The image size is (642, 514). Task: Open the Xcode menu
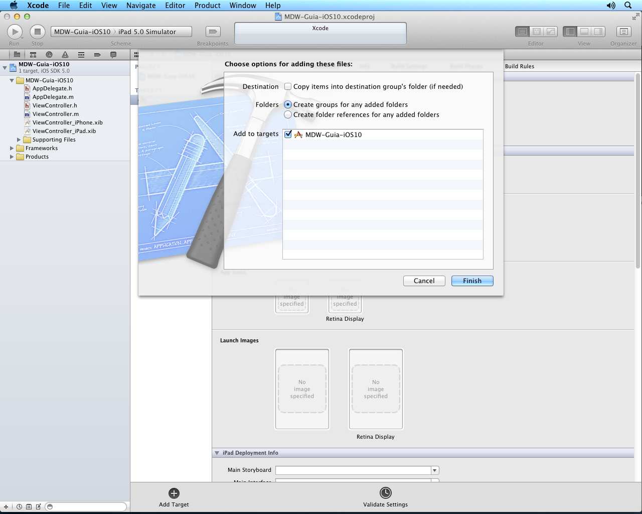click(x=38, y=6)
